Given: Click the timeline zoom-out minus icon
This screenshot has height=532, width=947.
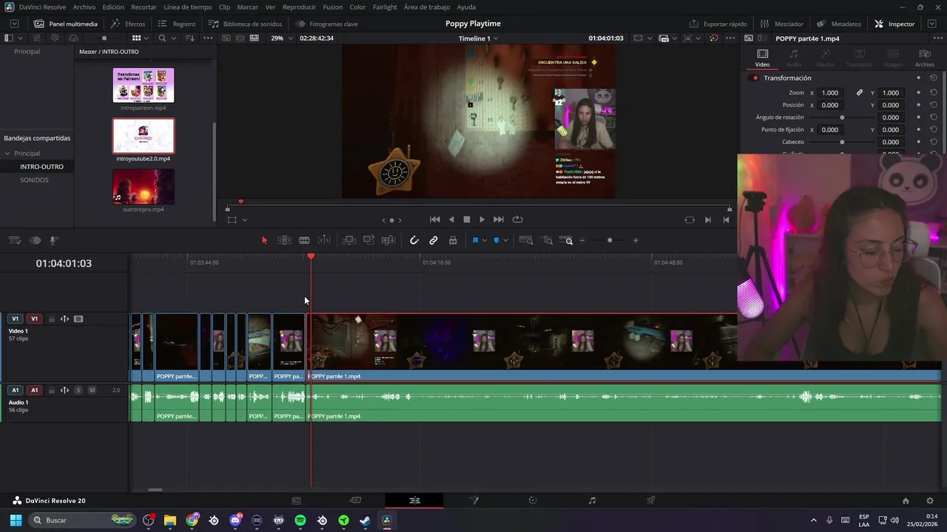Looking at the screenshot, I should click(582, 240).
